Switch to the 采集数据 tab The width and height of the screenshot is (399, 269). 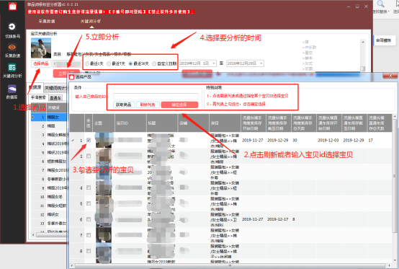coord(47,21)
